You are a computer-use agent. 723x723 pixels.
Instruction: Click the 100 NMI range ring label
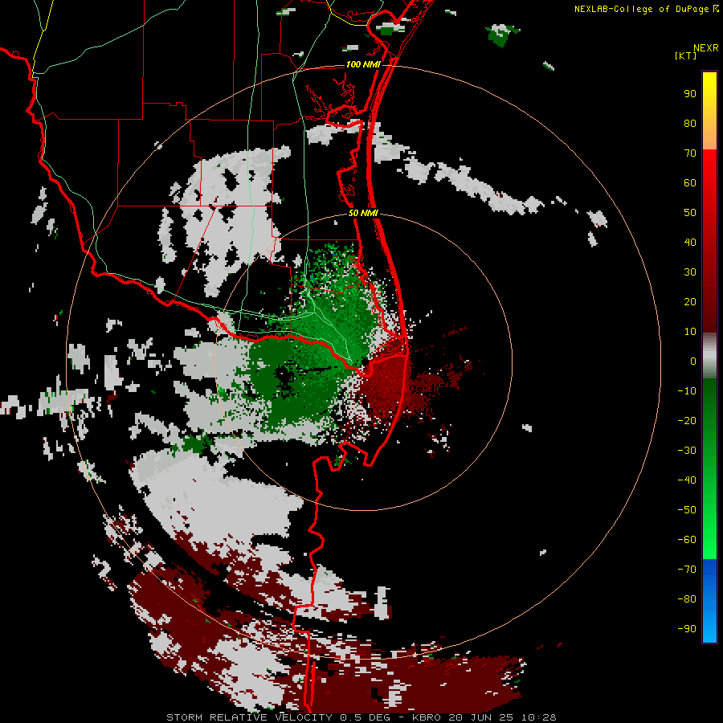coord(363,64)
